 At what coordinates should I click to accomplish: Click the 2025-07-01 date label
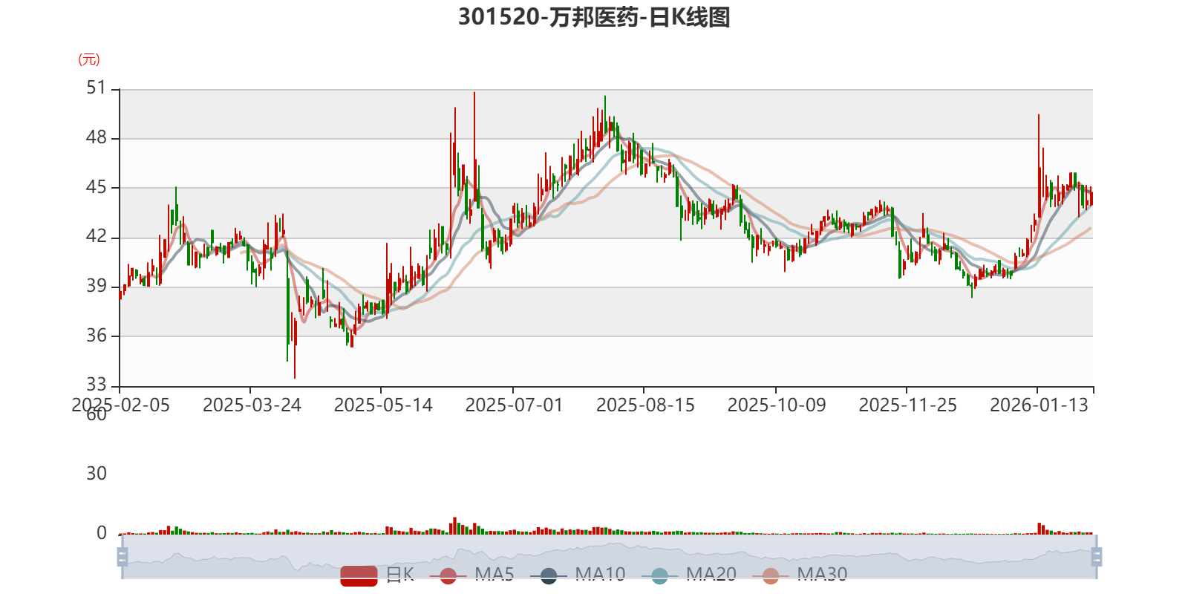(514, 405)
